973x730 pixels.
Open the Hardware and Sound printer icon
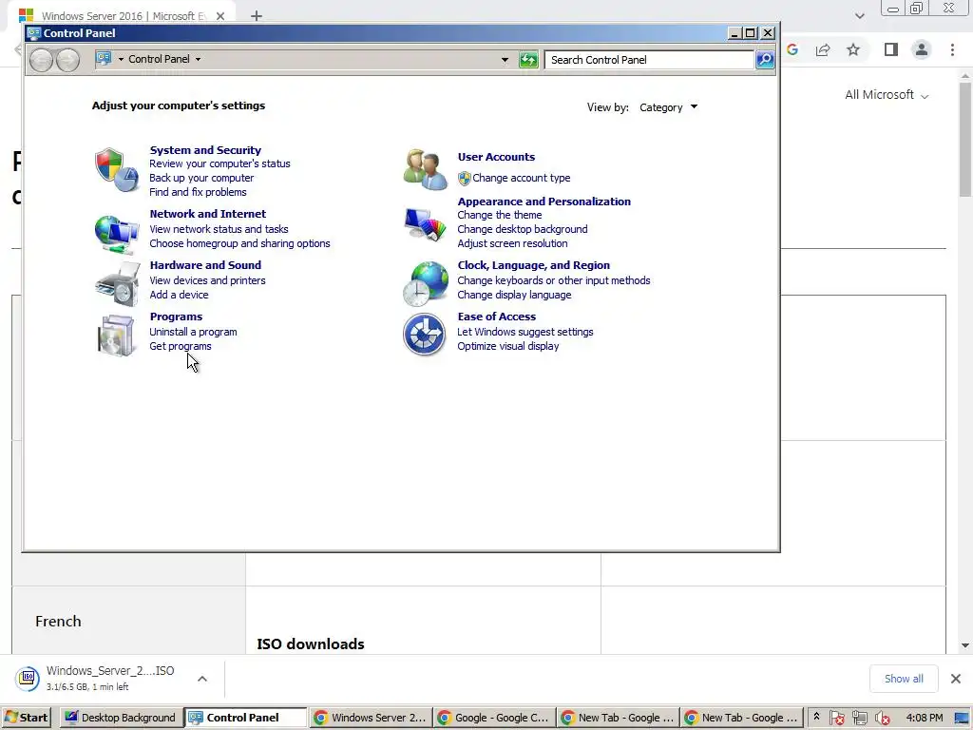(117, 283)
